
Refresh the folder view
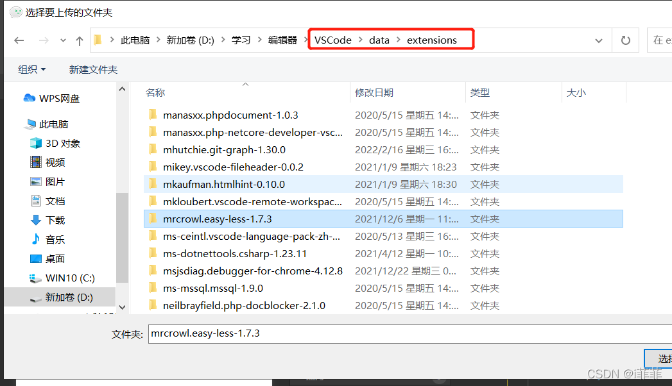point(625,40)
